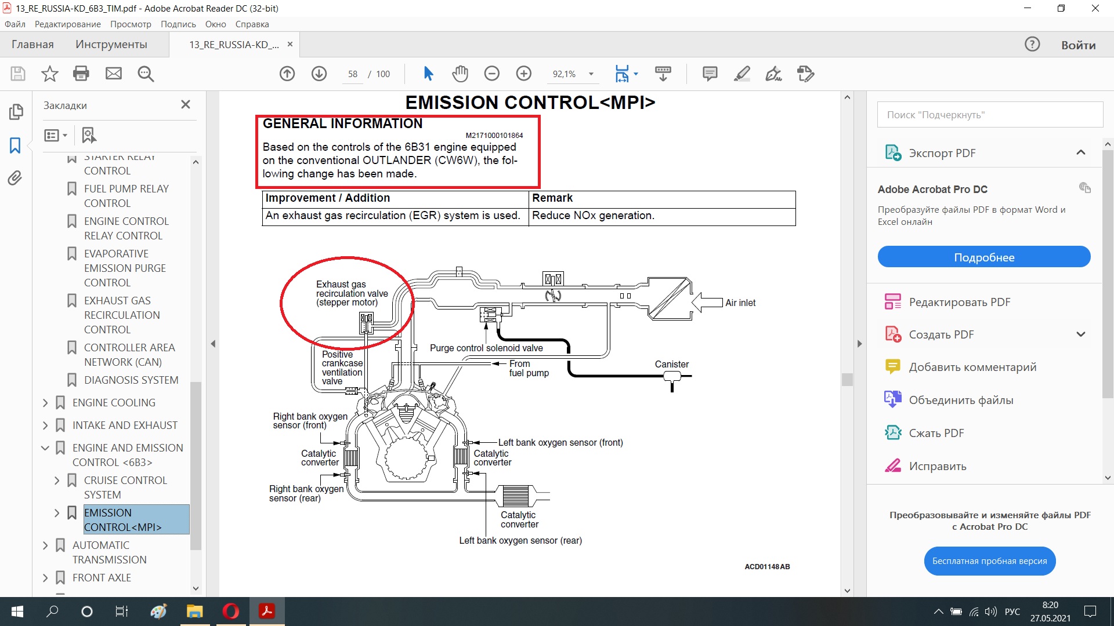1114x626 pixels.
Task: Collapse the right tools pane arrow
Action: click(x=859, y=344)
